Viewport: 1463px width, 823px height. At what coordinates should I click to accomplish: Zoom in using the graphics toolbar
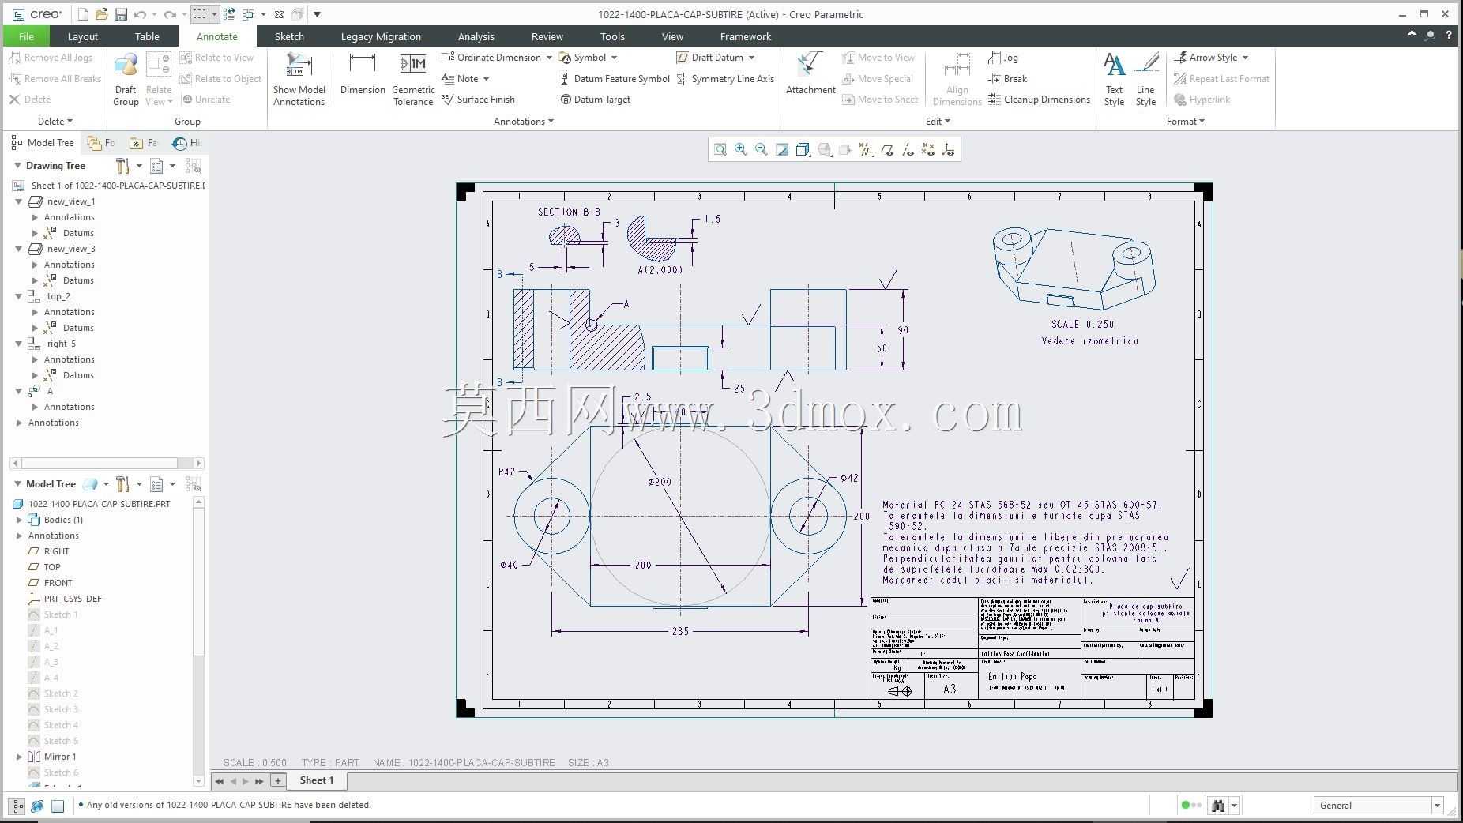pyautogui.click(x=741, y=149)
